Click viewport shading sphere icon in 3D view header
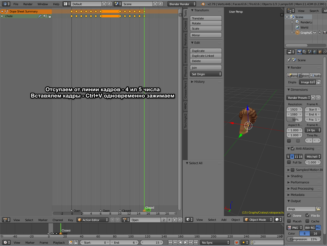The width and height of the screenshot is (327, 246). click(278, 220)
